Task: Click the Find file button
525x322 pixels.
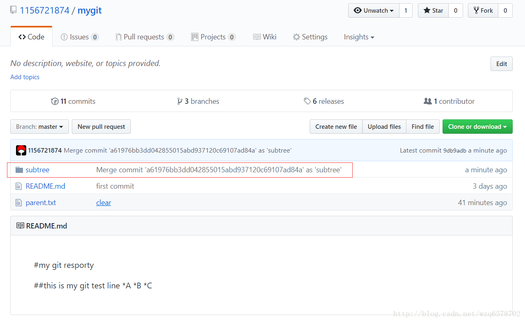Action: (x=423, y=127)
